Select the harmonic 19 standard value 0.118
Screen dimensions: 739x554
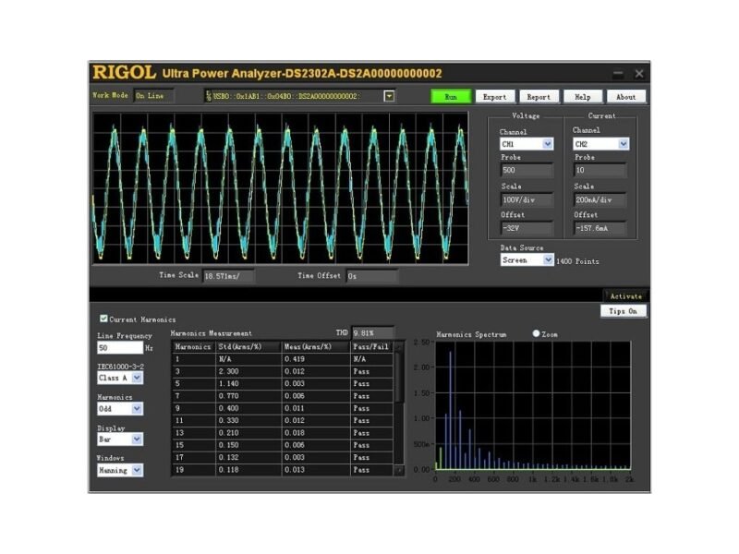coord(248,470)
